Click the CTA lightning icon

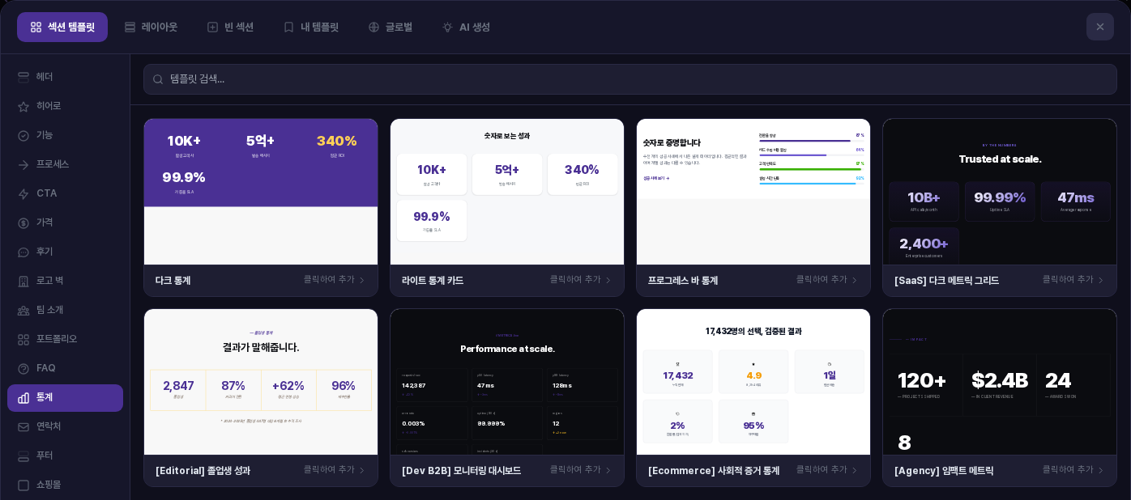[23, 193]
